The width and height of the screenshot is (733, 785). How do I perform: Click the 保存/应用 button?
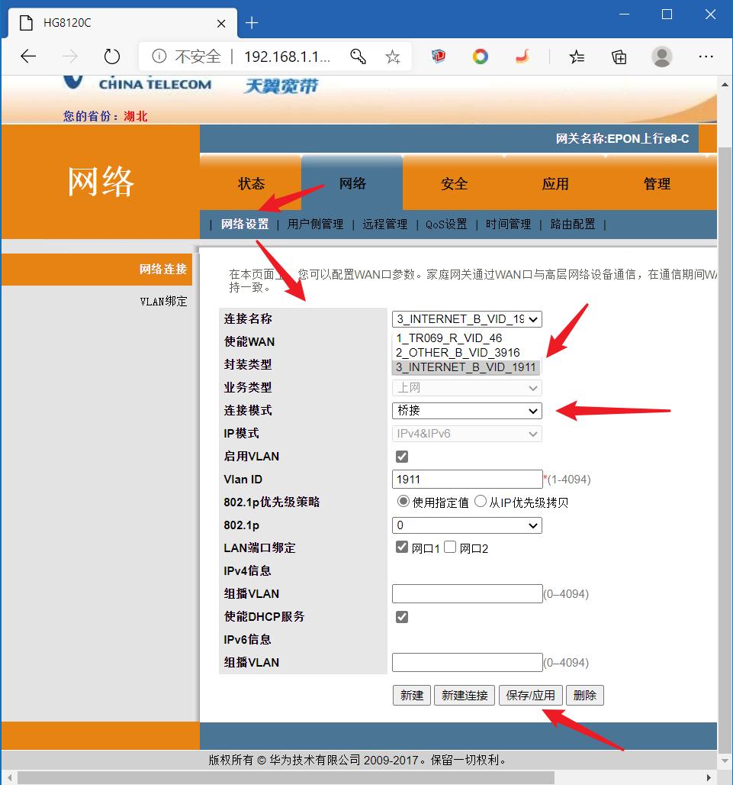(530, 695)
